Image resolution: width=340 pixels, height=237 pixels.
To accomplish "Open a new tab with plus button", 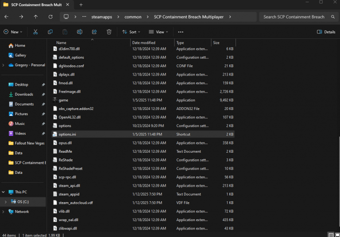I will 81,4.
